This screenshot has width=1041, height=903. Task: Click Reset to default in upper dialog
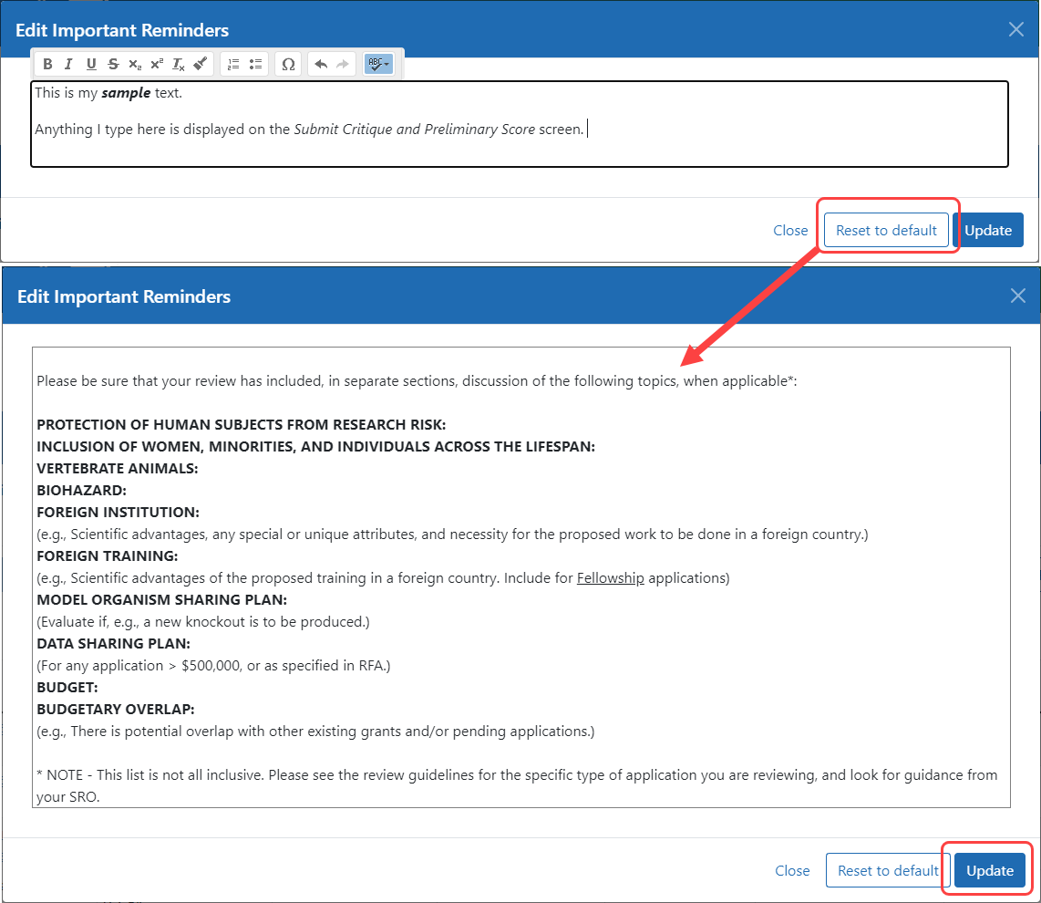pyautogui.click(x=886, y=231)
